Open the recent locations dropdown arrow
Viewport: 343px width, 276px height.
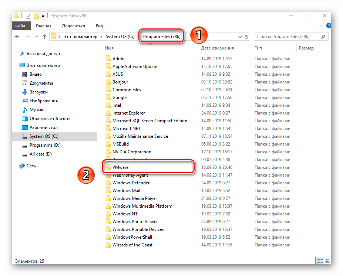coord(36,37)
